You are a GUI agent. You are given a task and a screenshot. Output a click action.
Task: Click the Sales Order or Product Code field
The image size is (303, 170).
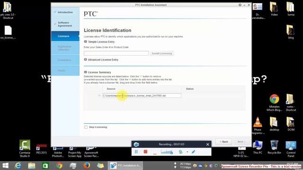[116, 53]
